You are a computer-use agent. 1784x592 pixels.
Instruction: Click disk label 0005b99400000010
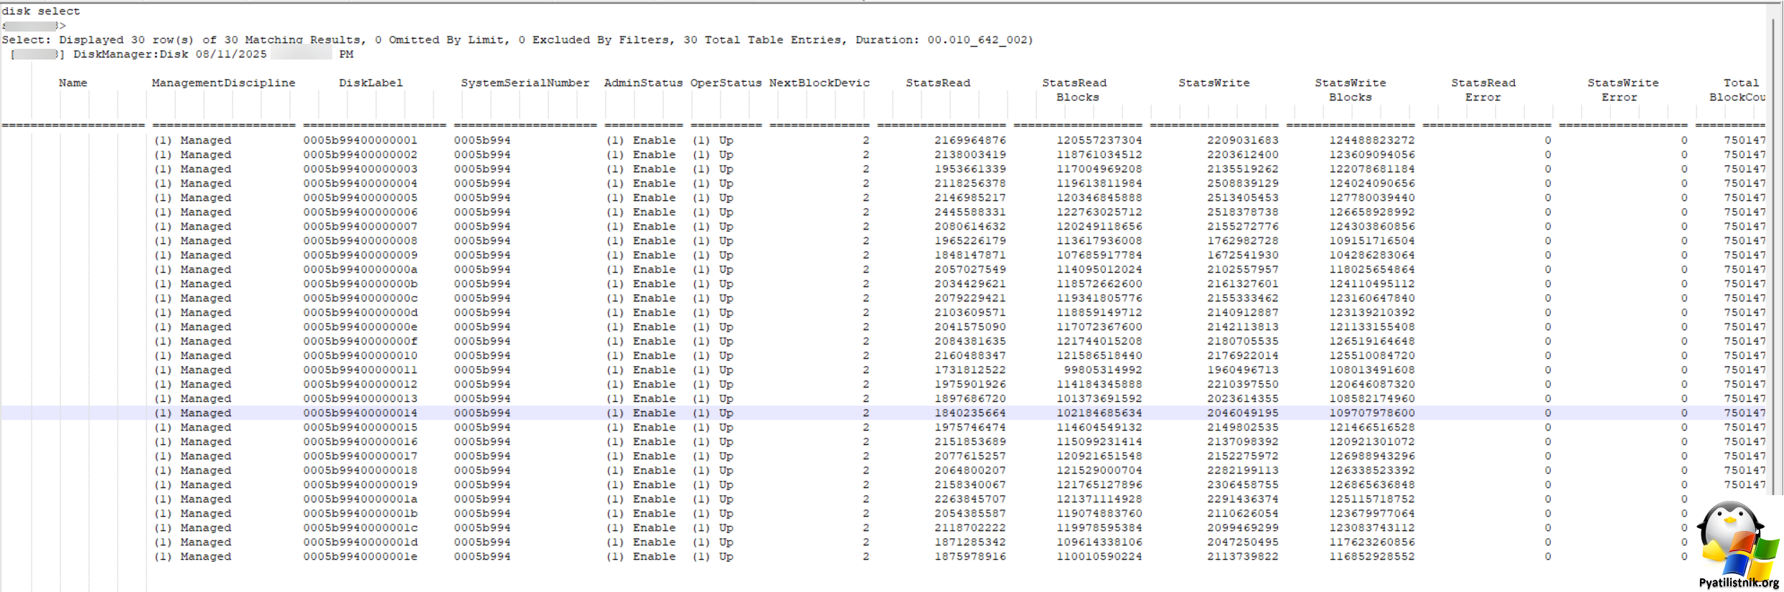360,356
